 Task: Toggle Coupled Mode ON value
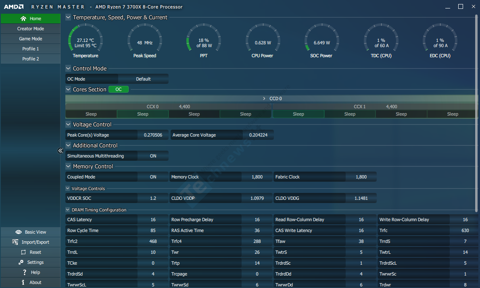click(153, 177)
